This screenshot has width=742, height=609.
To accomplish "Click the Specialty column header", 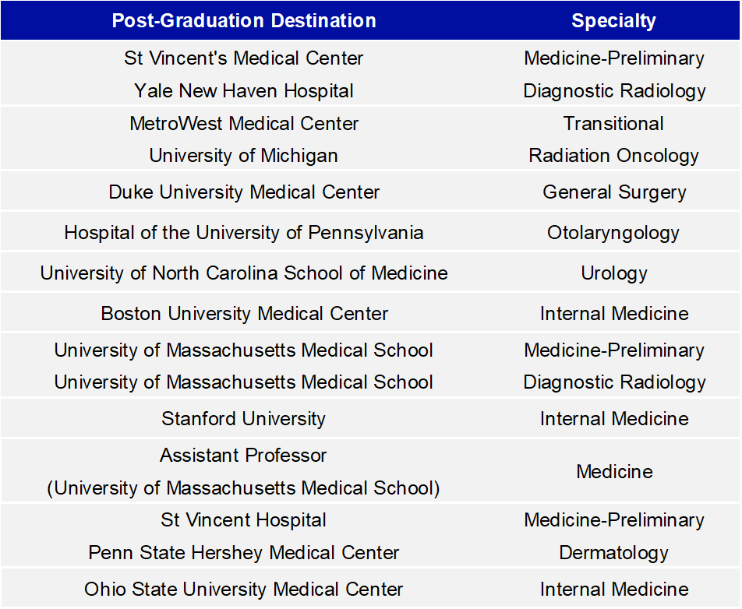I will click(613, 20).
